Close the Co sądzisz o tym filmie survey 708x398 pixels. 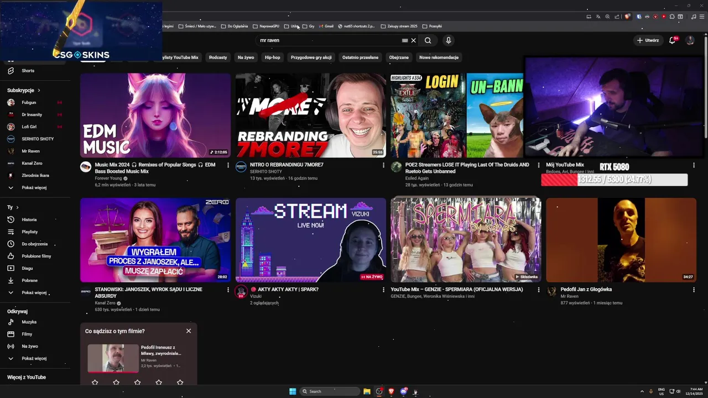tap(189, 331)
